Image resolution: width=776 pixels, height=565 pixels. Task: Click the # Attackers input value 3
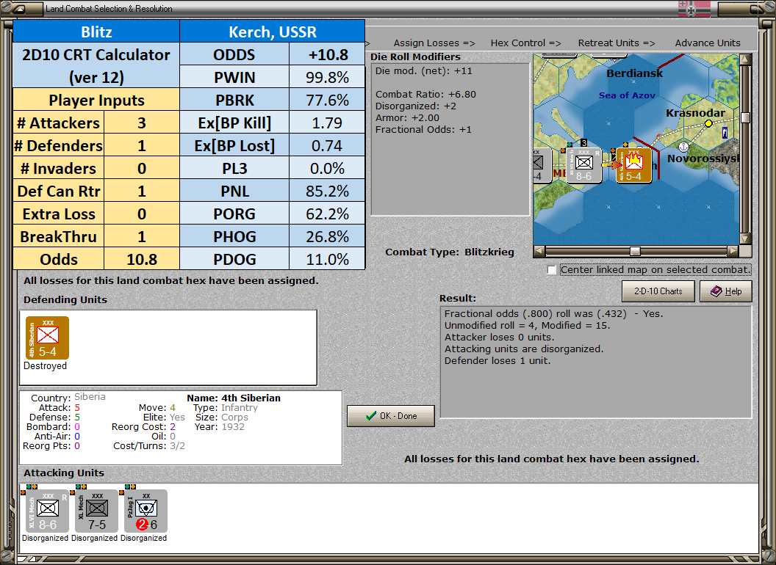142,123
